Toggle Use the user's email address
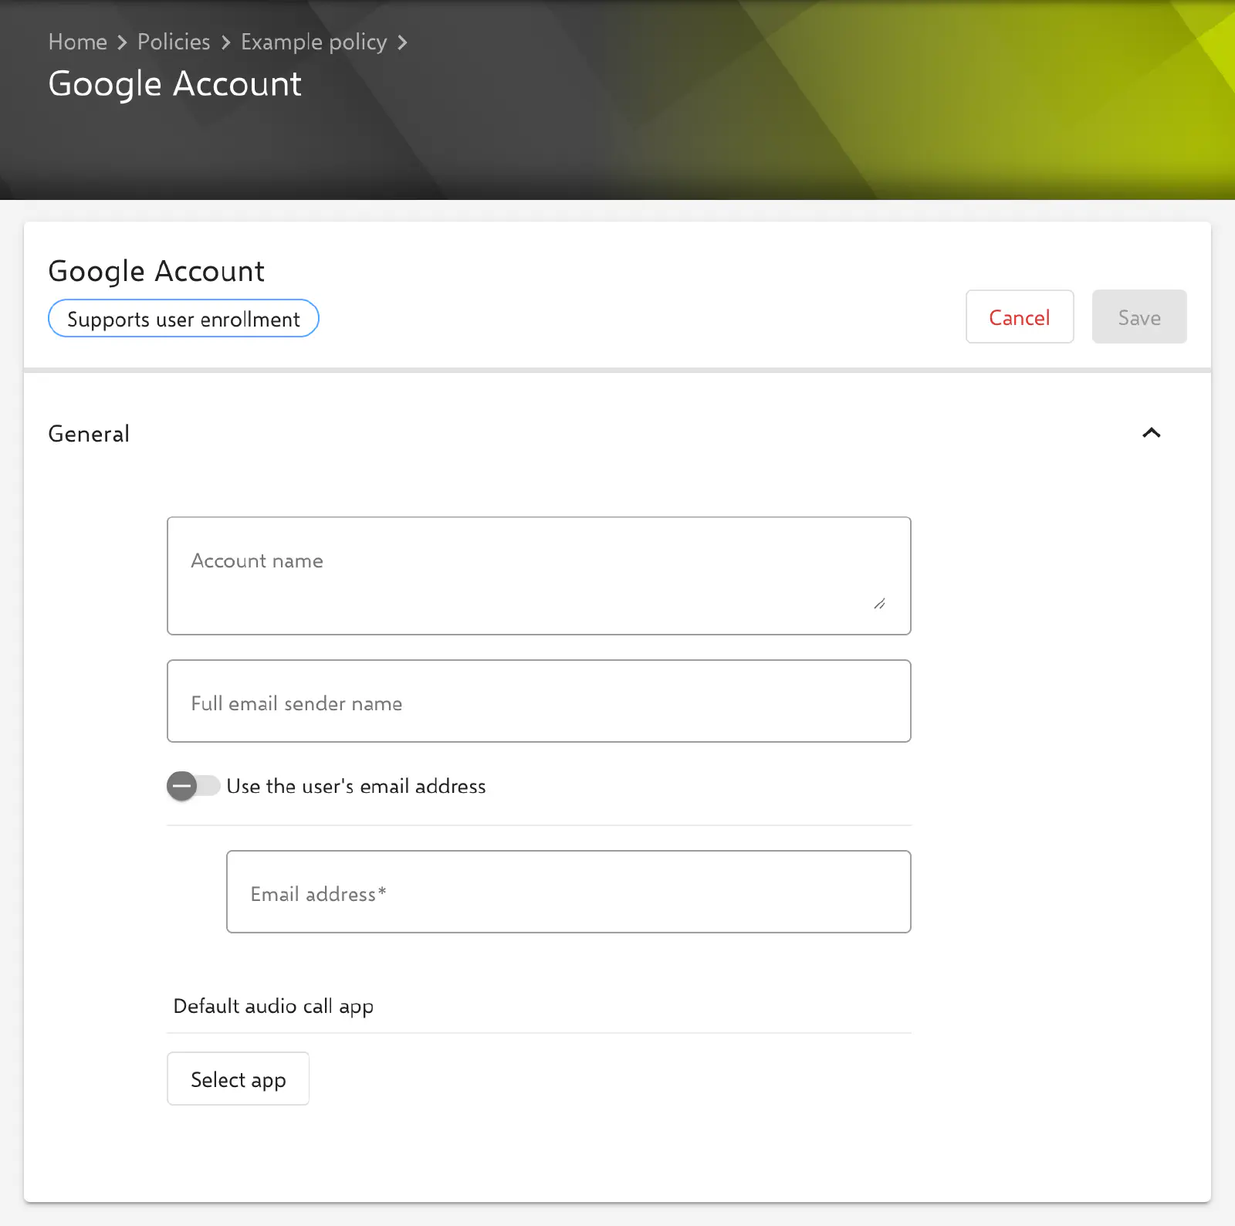 [x=194, y=786]
